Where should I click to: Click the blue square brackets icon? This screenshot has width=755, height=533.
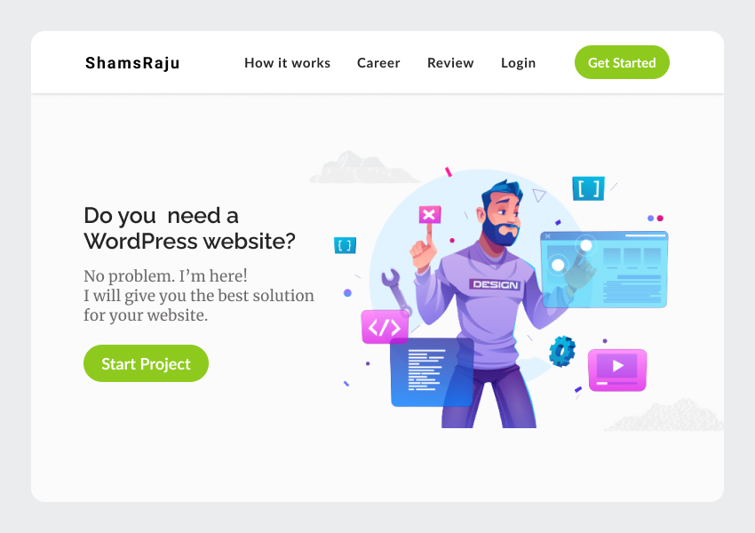click(588, 188)
